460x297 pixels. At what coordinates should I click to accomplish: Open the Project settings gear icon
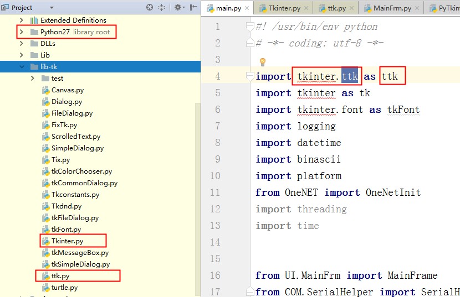pos(178,7)
